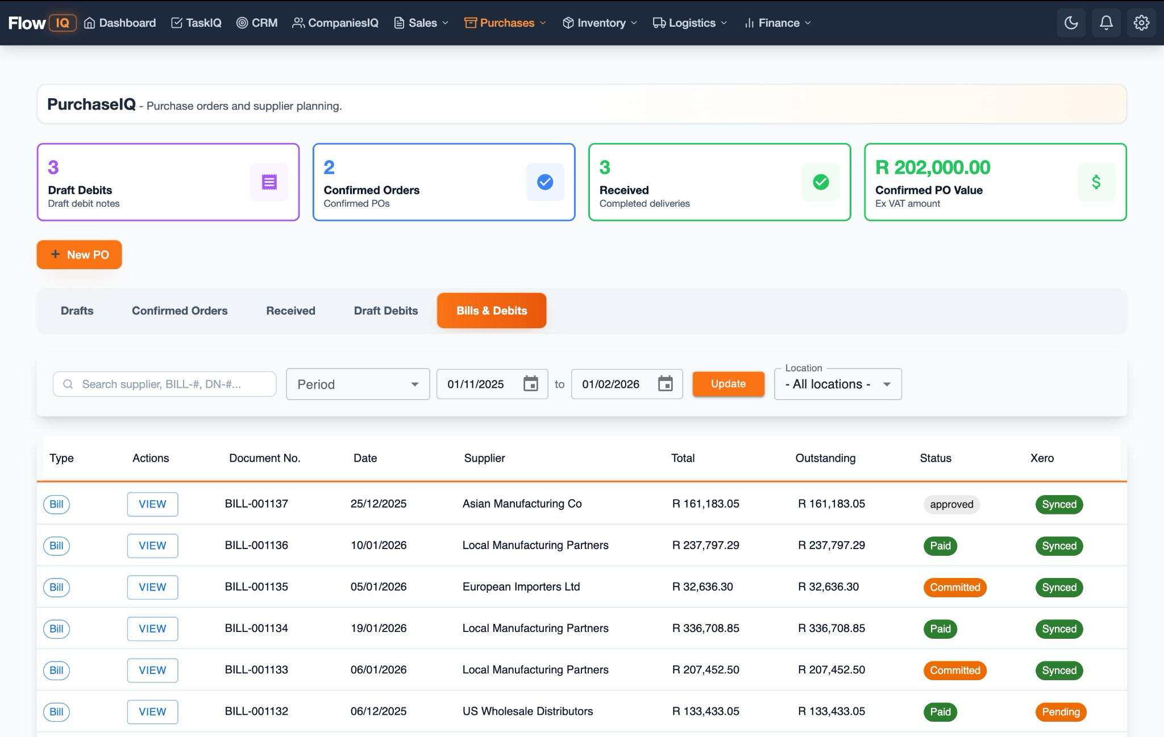Click the New PO button
This screenshot has height=737, width=1164.
pos(79,254)
